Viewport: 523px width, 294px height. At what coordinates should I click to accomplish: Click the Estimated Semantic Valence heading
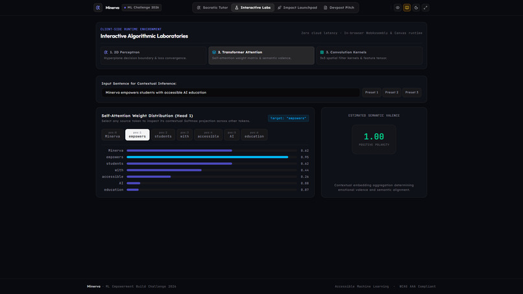(x=374, y=116)
